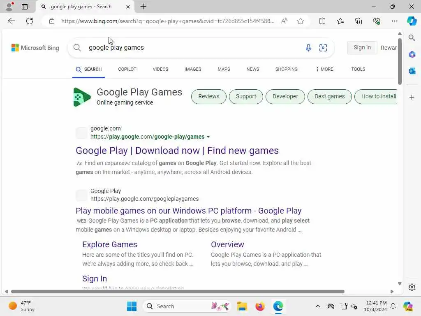Image resolution: width=421 pixels, height=316 pixels.
Task: Switch to the SHOPPING tab
Action: [286, 69]
